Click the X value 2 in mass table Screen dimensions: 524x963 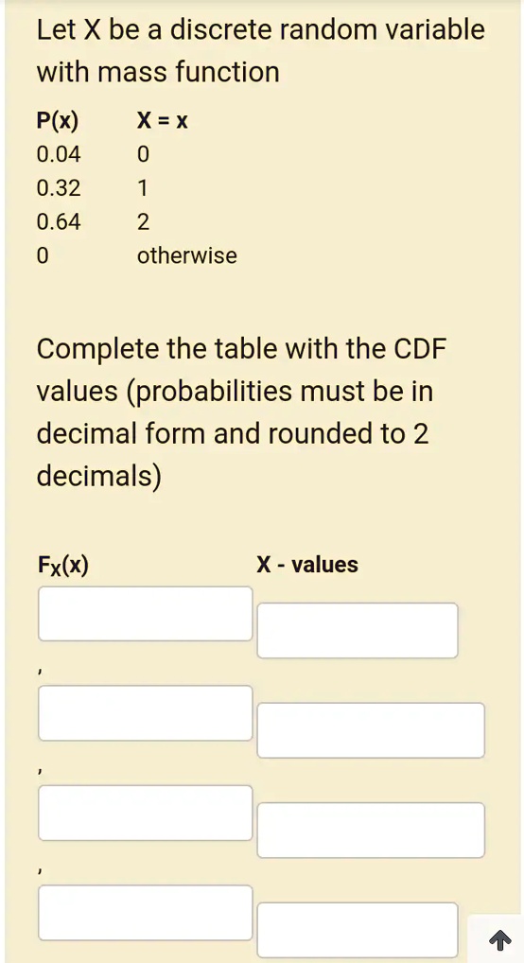[x=143, y=221]
